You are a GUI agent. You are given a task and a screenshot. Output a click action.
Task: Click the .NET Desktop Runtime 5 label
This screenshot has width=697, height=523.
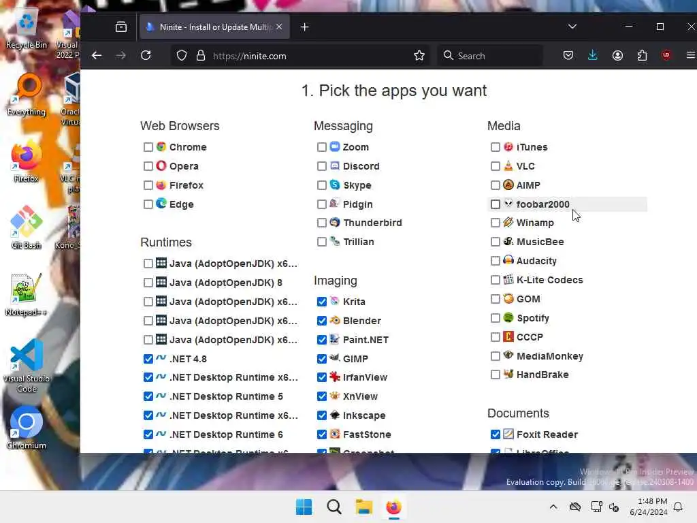(226, 396)
